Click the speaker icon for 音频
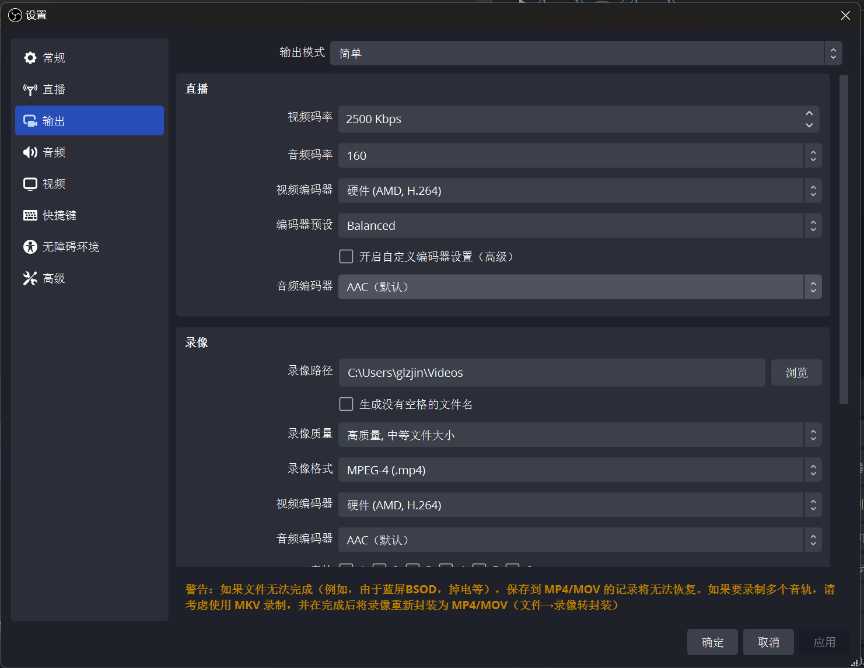 coord(30,152)
